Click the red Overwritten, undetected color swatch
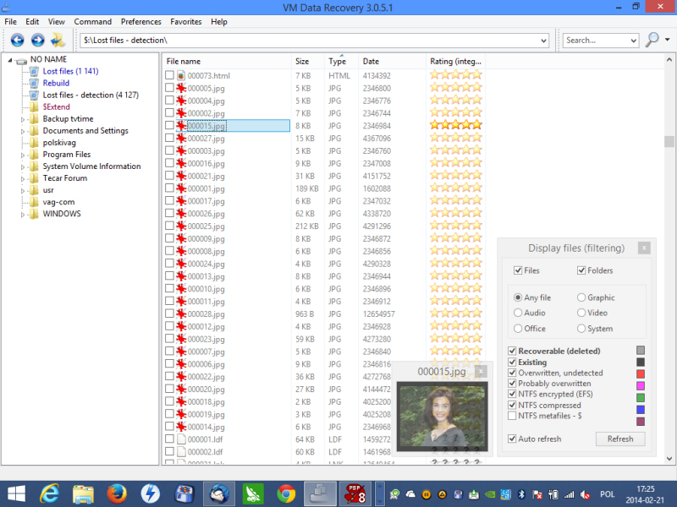The height and width of the screenshot is (507, 677). (x=641, y=373)
